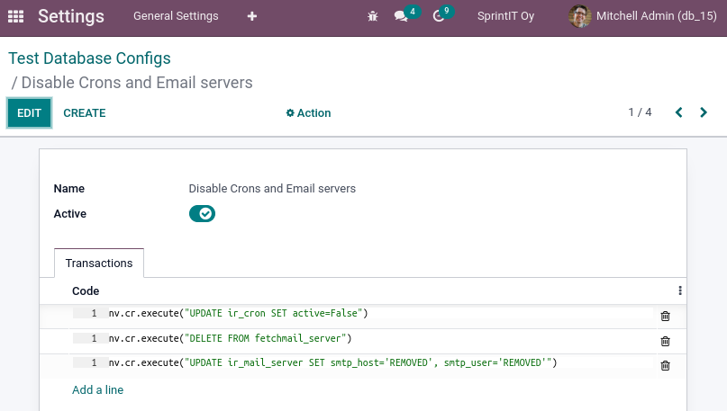Open SprintIT Oy company switcher
Viewport: 727px width, 411px height.
point(506,16)
